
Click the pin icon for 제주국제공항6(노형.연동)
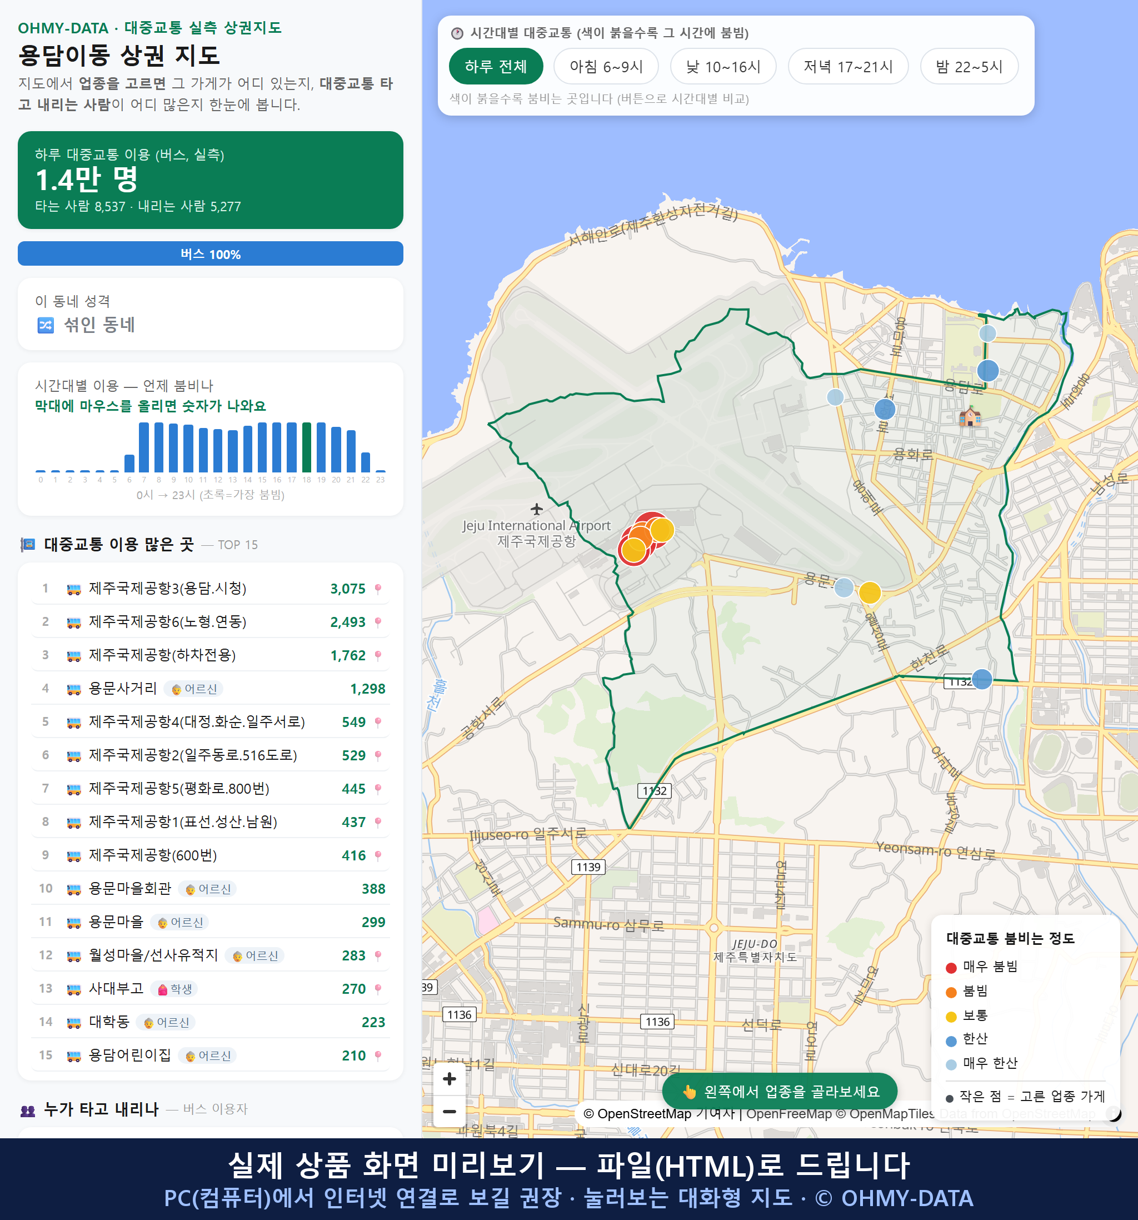tap(378, 623)
